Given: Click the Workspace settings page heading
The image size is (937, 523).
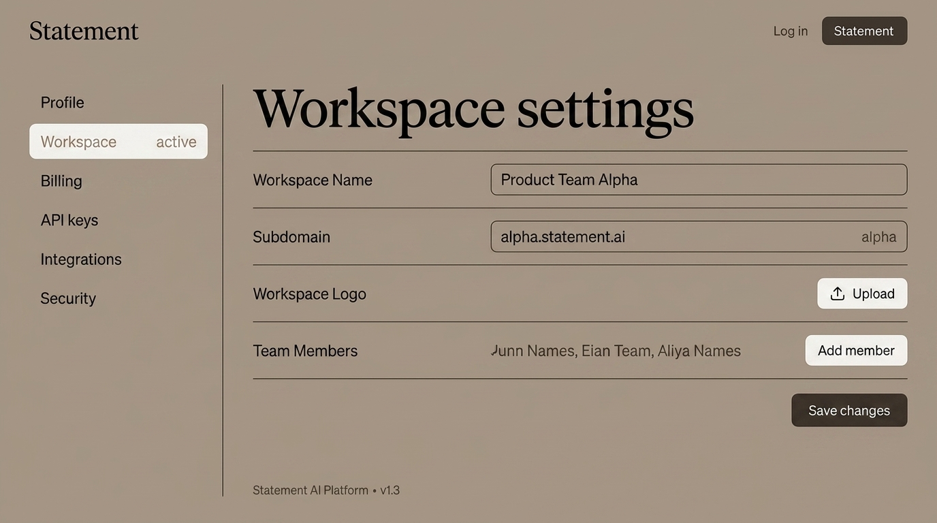Looking at the screenshot, I should coord(473,109).
